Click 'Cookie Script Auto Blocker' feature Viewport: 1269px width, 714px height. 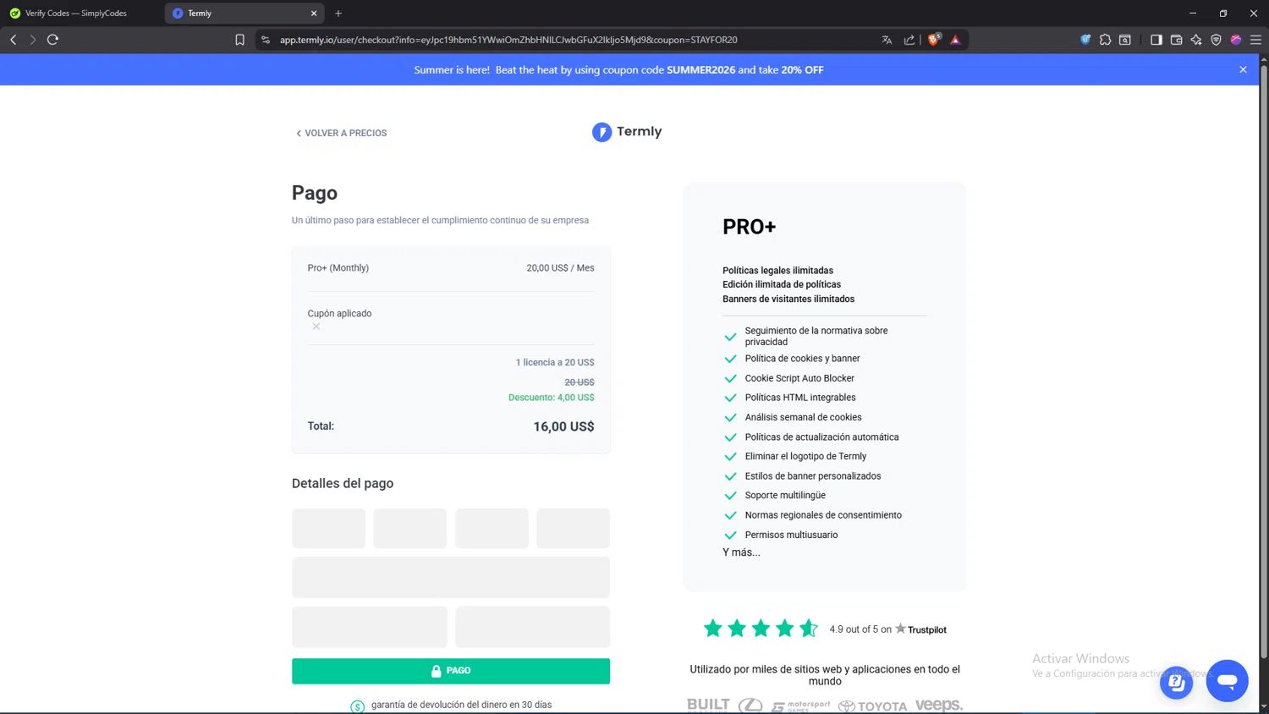pyautogui.click(x=799, y=378)
